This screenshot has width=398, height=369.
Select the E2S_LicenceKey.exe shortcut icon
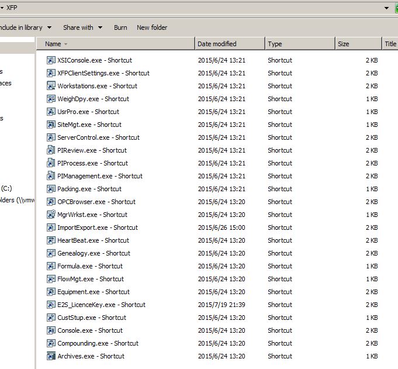click(51, 305)
